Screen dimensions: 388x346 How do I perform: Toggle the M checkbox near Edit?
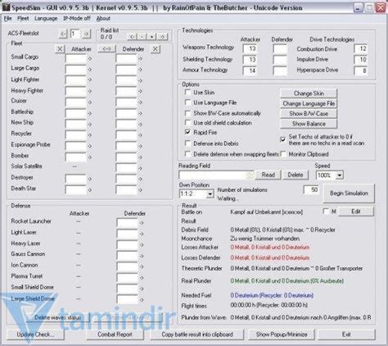coord(326,212)
